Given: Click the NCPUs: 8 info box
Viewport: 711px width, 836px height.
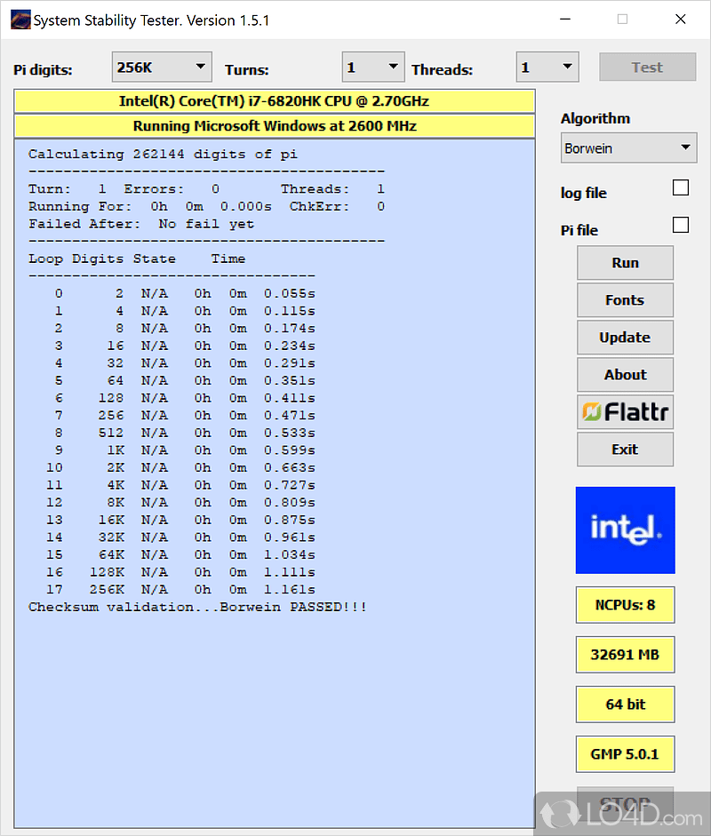Looking at the screenshot, I should (625, 605).
